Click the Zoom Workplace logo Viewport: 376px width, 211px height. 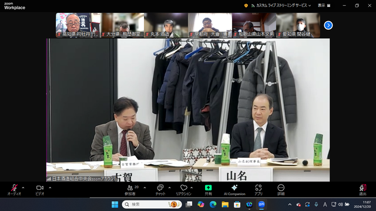(14, 6)
